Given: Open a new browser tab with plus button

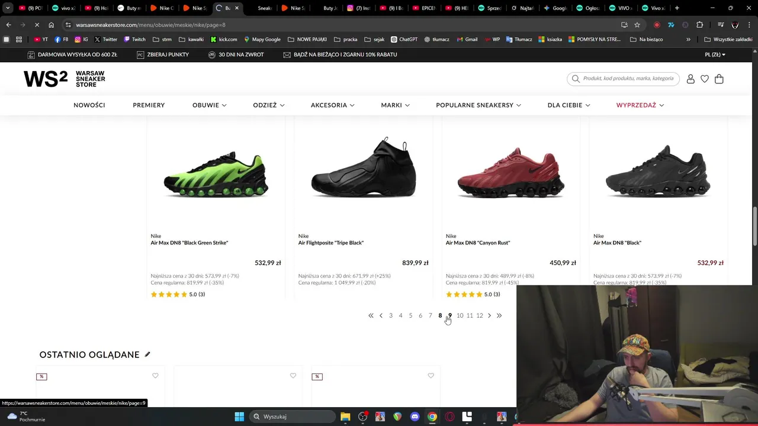Looking at the screenshot, I should point(677,8).
